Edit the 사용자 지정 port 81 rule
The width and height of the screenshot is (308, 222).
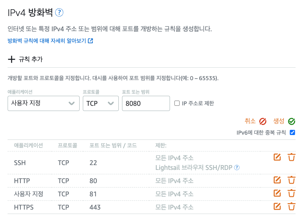pos(277,193)
